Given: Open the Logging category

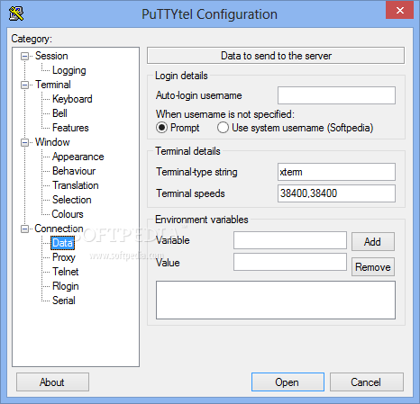Looking at the screenshot, I should pyautogui.click(x=69, y=70).
